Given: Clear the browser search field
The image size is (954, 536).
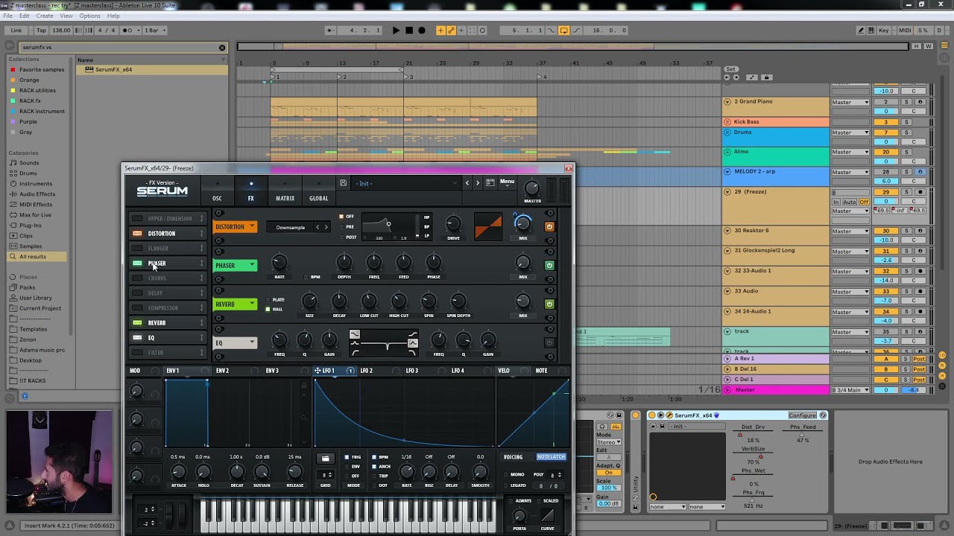Looking at the screenshot, I should tap(221, 48).
